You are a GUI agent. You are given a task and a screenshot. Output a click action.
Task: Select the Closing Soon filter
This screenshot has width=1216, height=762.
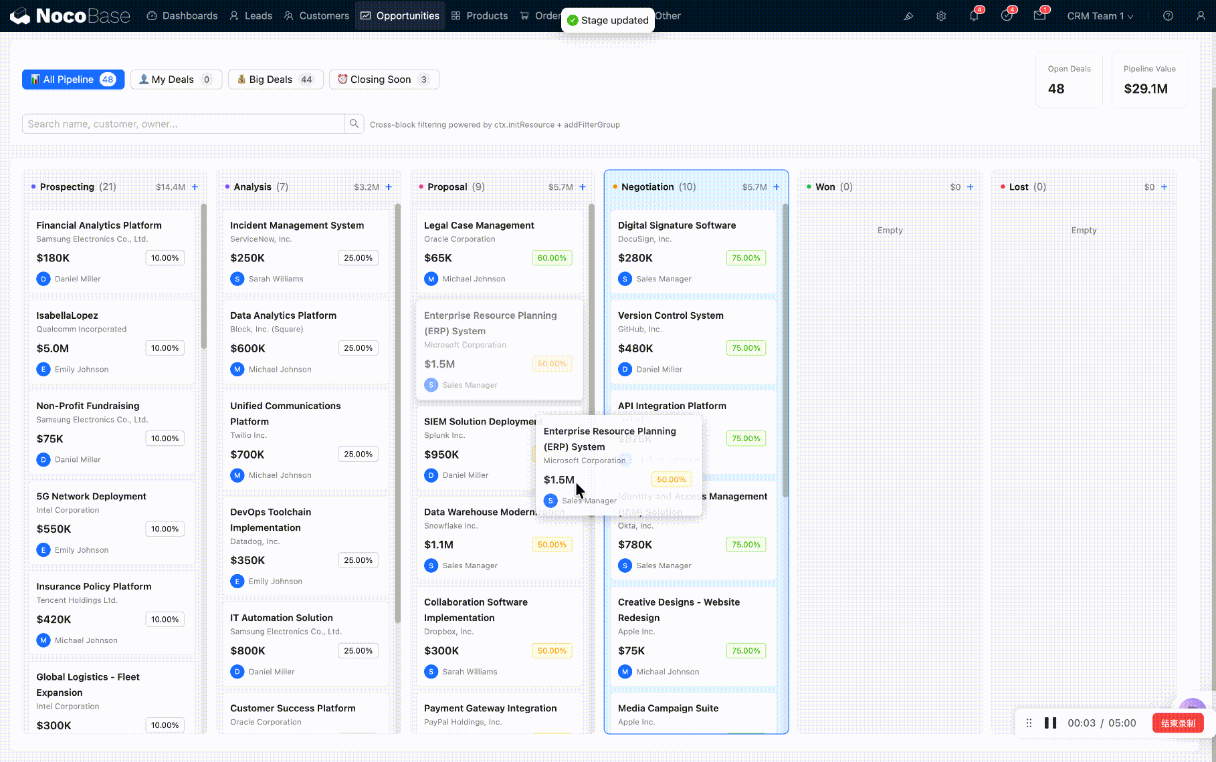383,80
